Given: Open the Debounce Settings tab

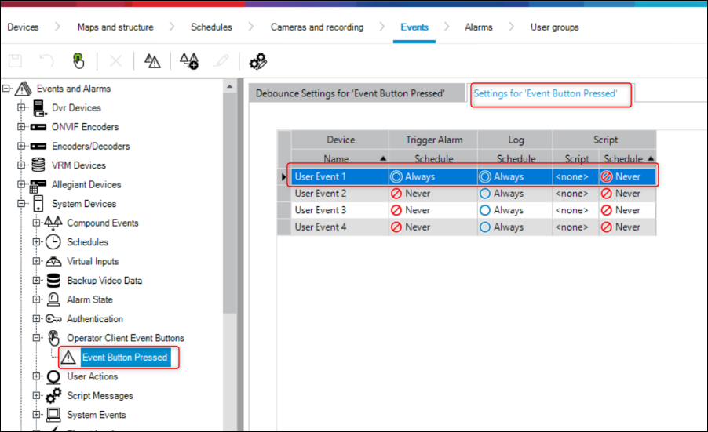Looking at the screenshot, I should [x=350, y=93].
